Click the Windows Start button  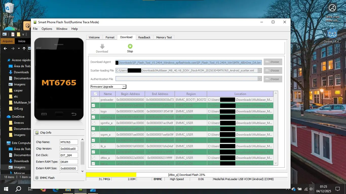(6, 189)
